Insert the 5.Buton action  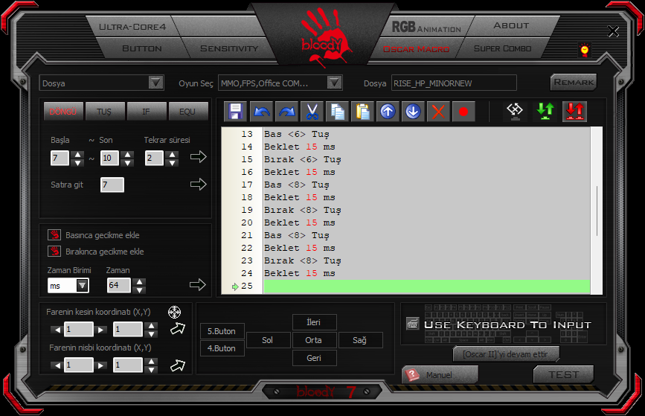click(222, 331)
